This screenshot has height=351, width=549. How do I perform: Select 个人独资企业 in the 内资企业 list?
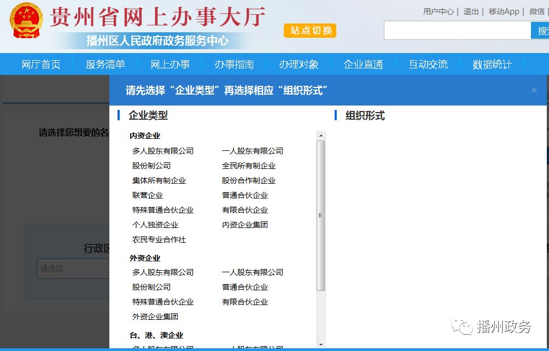coord(155,225)
